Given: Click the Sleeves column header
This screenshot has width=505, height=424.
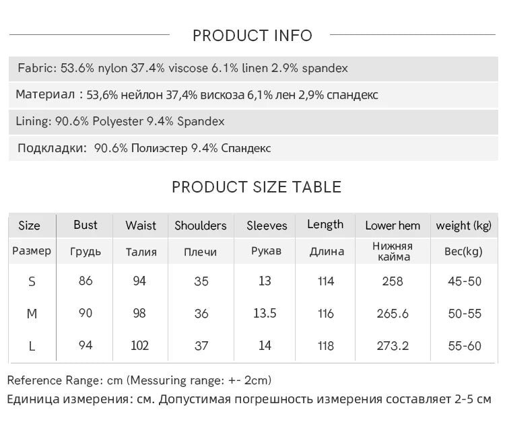Looking at the screenshot, I should tap(267, 225).
